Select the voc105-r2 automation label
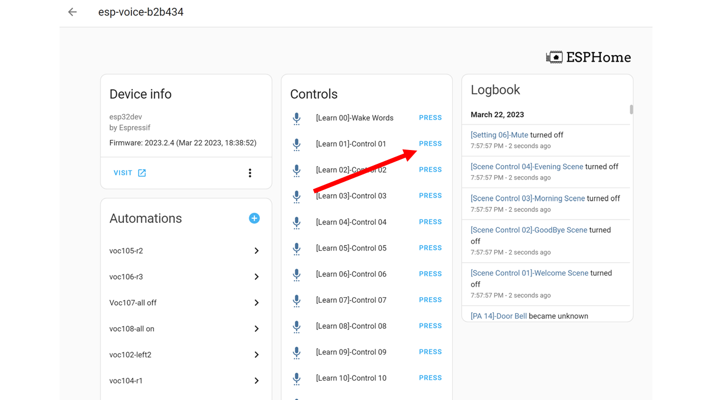 click(126, 251)
